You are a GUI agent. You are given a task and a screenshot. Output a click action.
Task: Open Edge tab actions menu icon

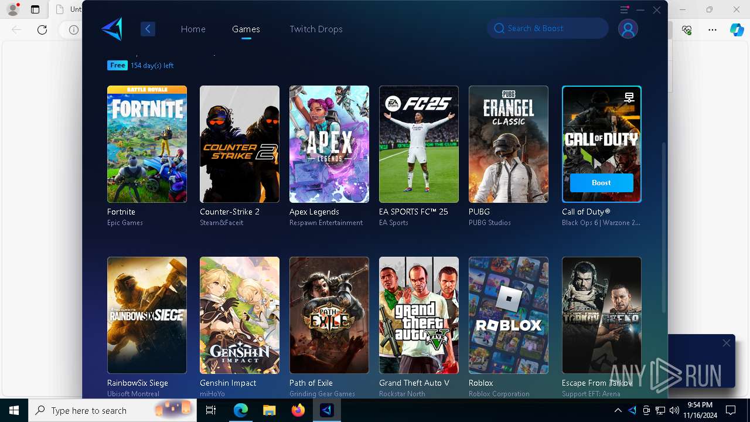[35, 9]
